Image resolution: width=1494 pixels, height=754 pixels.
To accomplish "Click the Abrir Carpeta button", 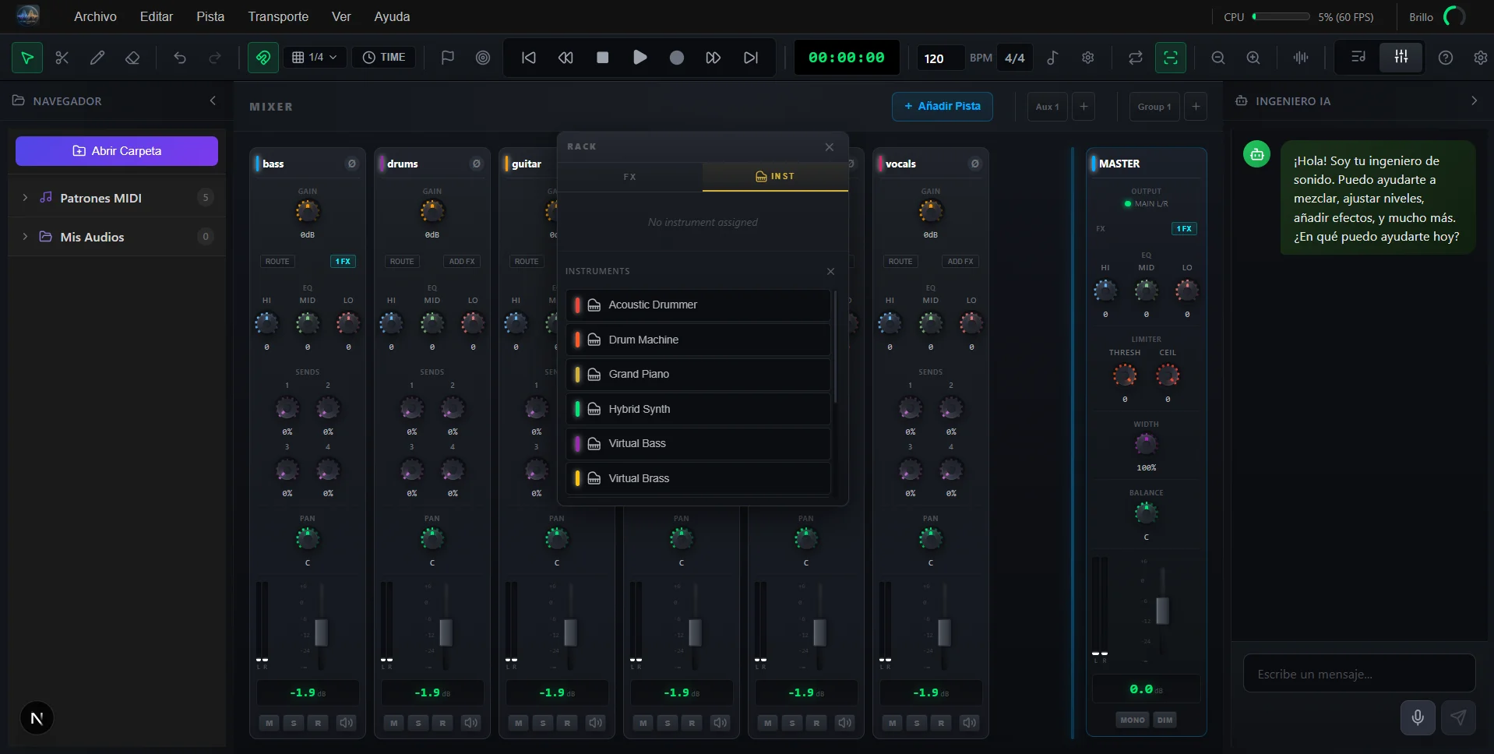I will [x=117, y=151].
